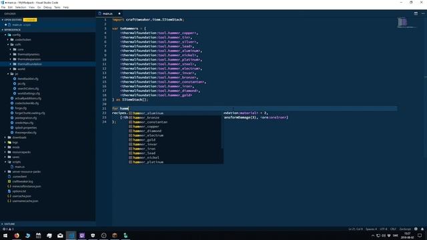Choose hammer_aluminum autocomplete suggestion
The height and width of the screenshot is (240, 427).
[175, 113]
